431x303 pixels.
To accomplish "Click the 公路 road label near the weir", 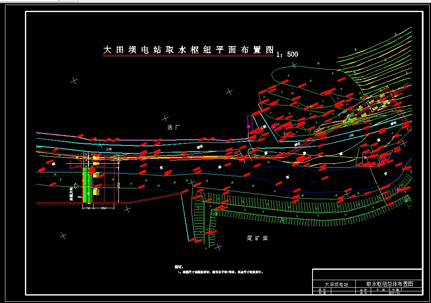I will [x=109, y=149].
